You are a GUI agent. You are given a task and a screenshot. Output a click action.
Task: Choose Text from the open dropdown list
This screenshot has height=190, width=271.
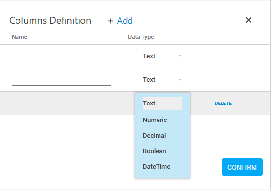(x=162, y=104)
